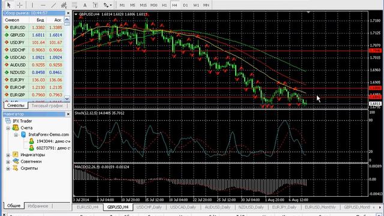Open the Arrows objects dropdown in toolbar
384x216 pixels.
107,5
